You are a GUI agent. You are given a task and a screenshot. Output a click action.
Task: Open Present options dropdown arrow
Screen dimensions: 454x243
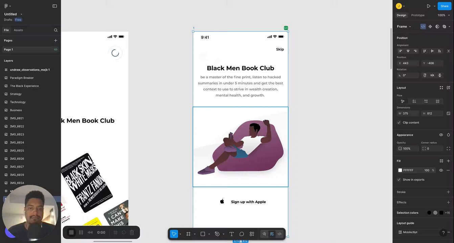click(x=435, y=6)
